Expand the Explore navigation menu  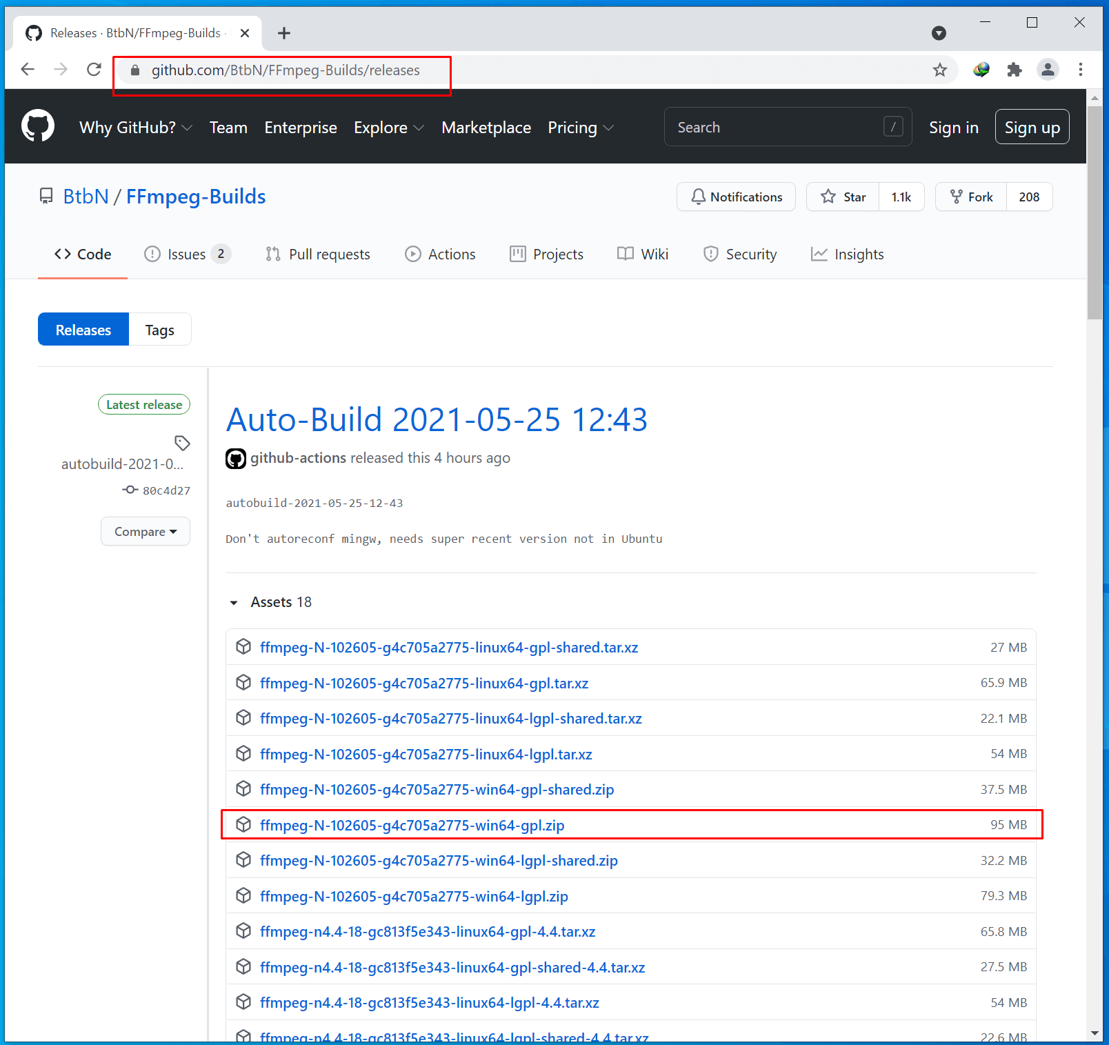point(388,128)
